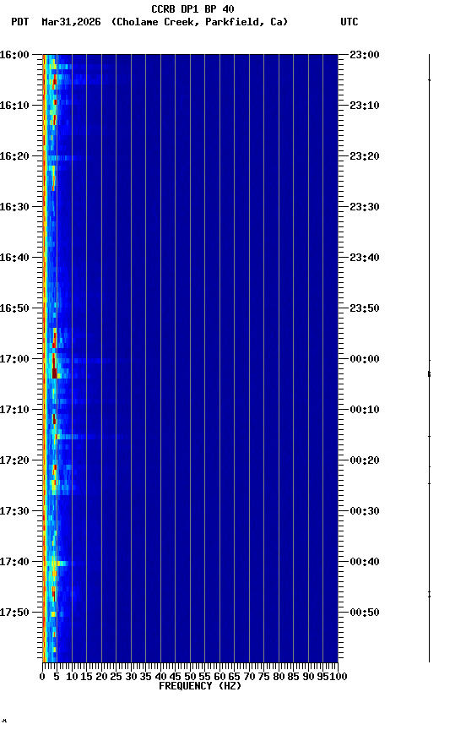The height and width of the screenshot is (730, 466).
Task: Click the '17:40' PDT time label
Action: click(x=14, y=563)
